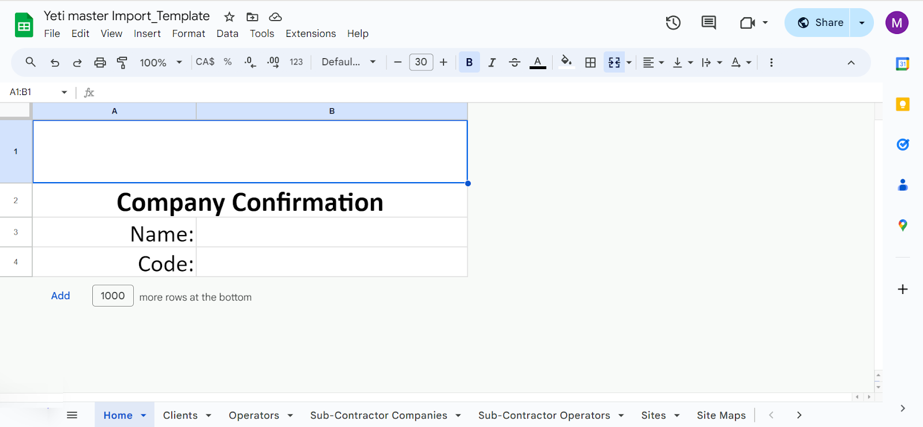Toggle italic formatting
923x427 pixels.
[491, 62]
